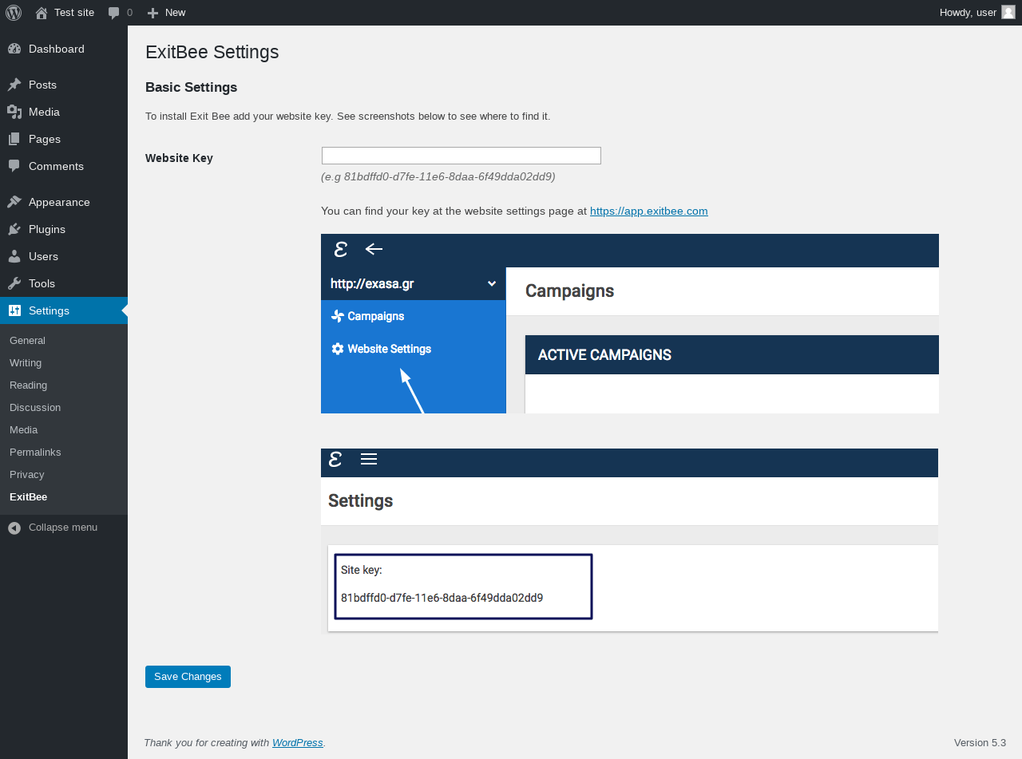
Task: Click the Comments sidebar bubble icon
Action: tap(14, 166)
